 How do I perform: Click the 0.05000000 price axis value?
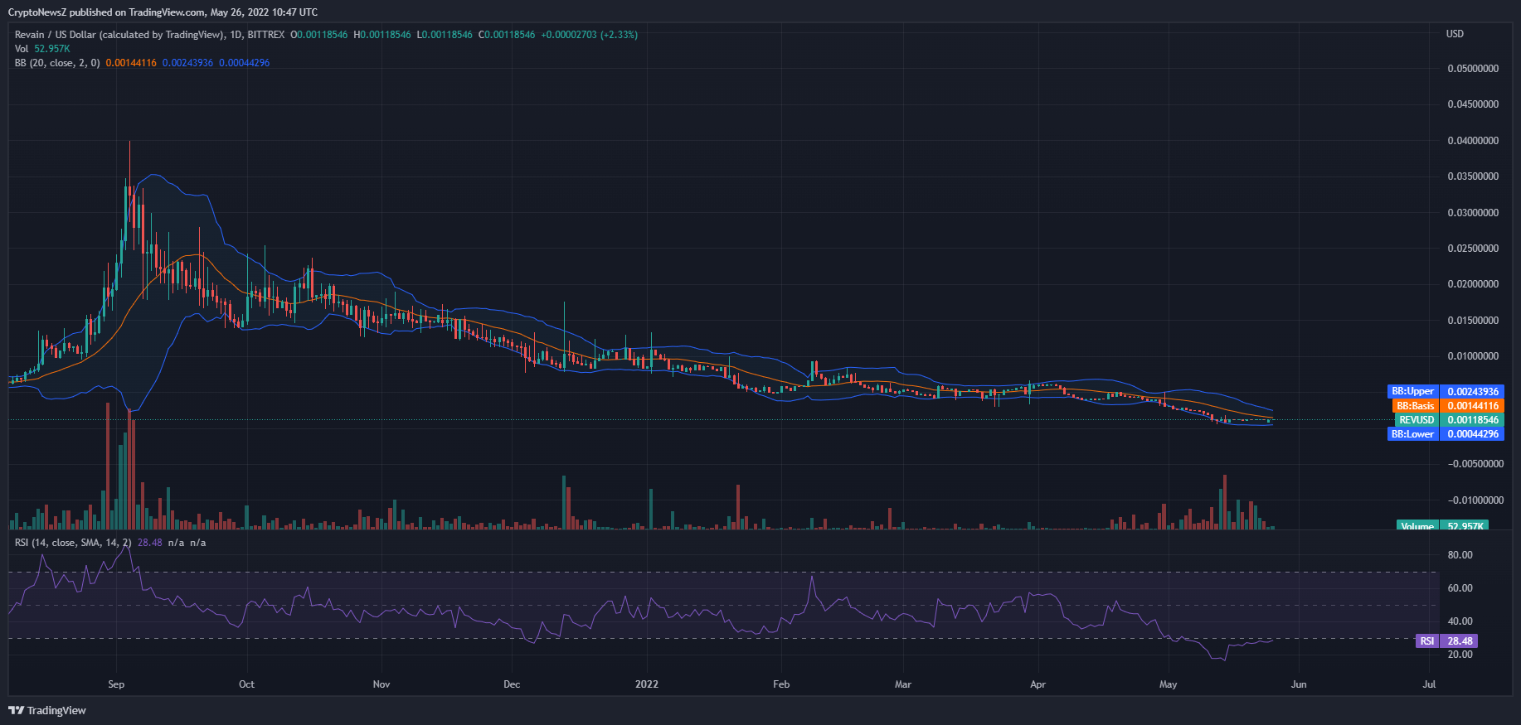point(1473,69)
